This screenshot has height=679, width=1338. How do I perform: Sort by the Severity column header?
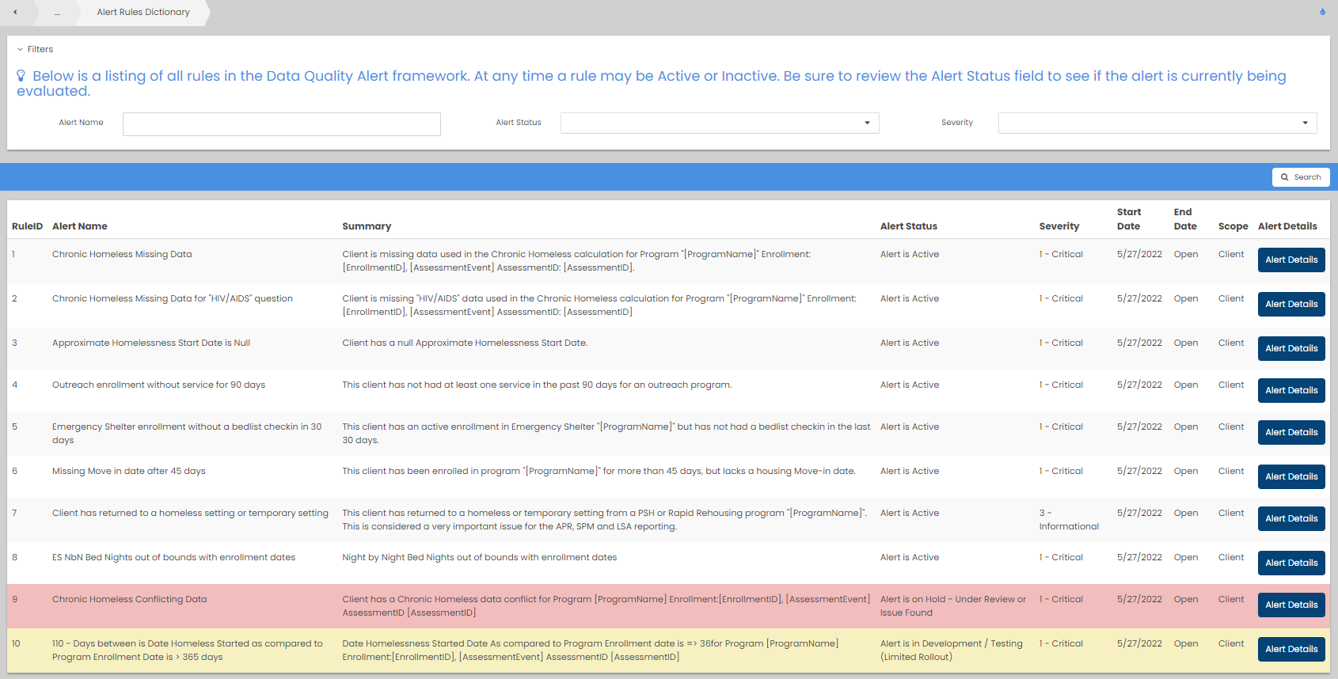tap(1059, 226)
